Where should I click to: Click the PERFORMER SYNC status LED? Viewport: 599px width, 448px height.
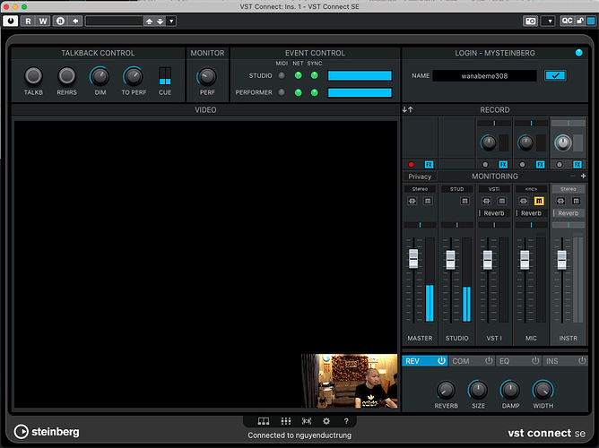[x=315, y=92]
